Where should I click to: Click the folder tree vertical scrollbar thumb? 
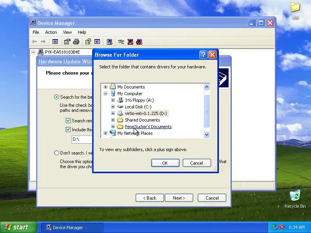coord(206,111)
